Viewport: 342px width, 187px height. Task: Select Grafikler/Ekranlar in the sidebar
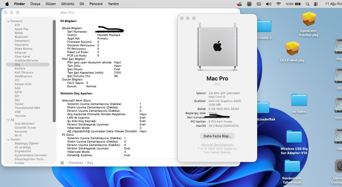pyautogui.click(x=27, y=61)
